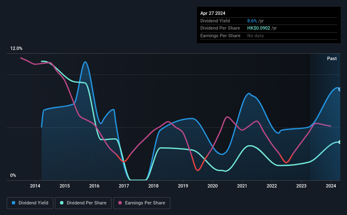Viewport: 347px width, 215px height.
Task: Click the Earnings Per Share tooltip row label
Action: [x=220, y=36]
